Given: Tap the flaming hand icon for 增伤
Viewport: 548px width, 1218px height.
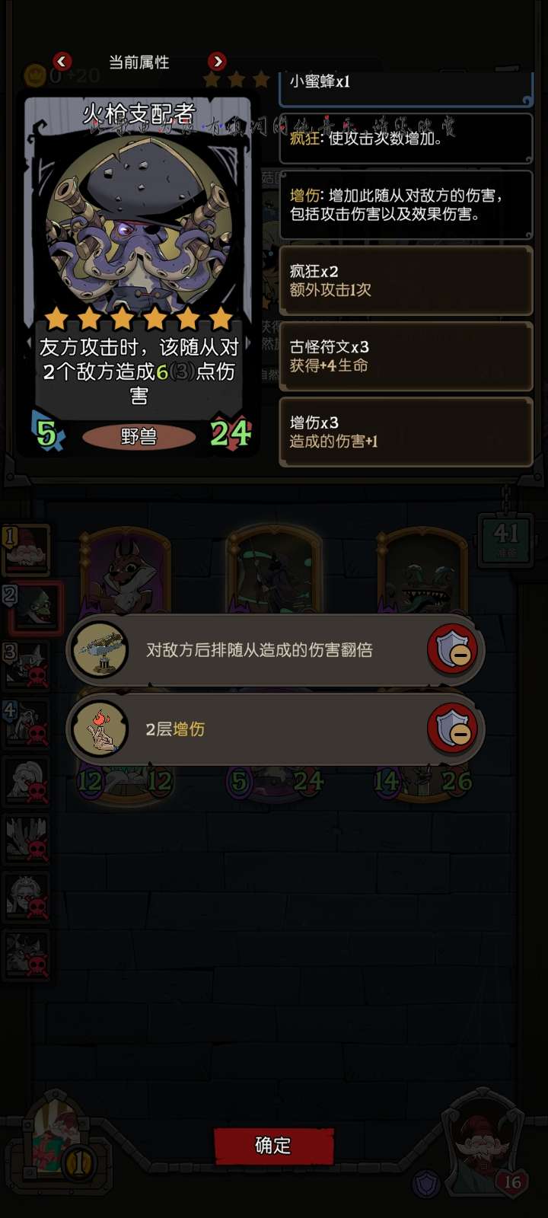Looking at the screenshot, I should [99, 729].
